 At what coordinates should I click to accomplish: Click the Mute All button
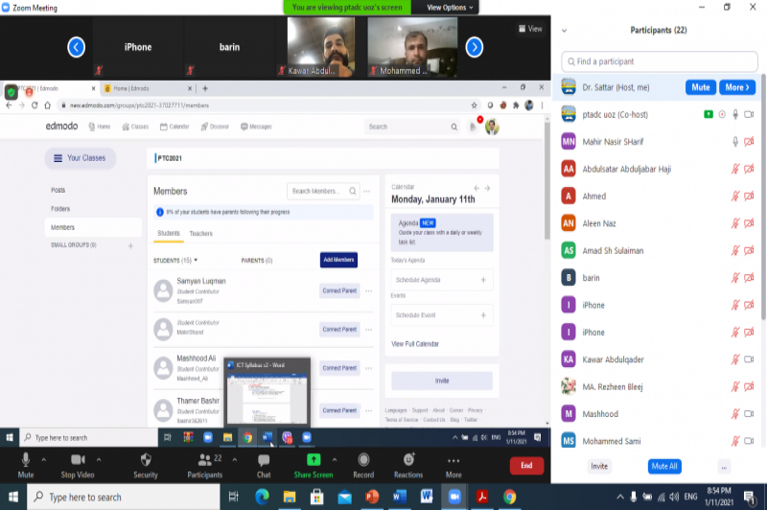click(664, 466)
